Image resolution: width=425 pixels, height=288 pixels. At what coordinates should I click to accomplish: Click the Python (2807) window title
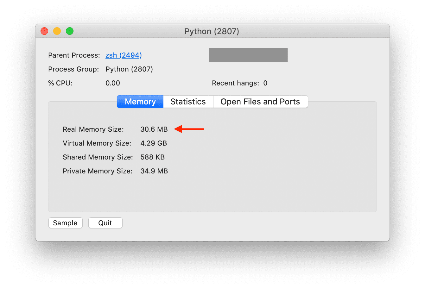pos(212,31)
